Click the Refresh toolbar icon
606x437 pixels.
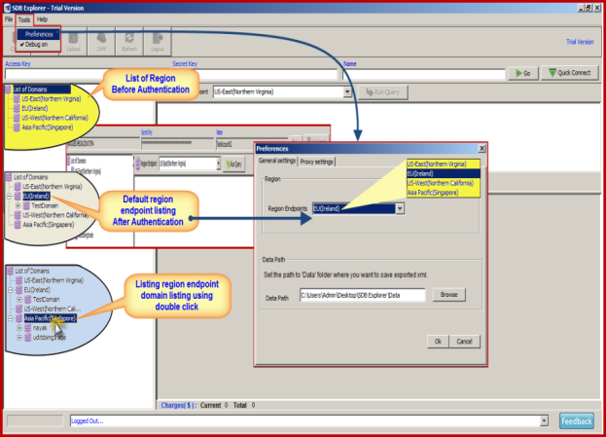(129, 42)
